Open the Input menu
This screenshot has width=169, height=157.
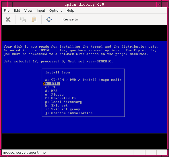[x=41, y=11]
